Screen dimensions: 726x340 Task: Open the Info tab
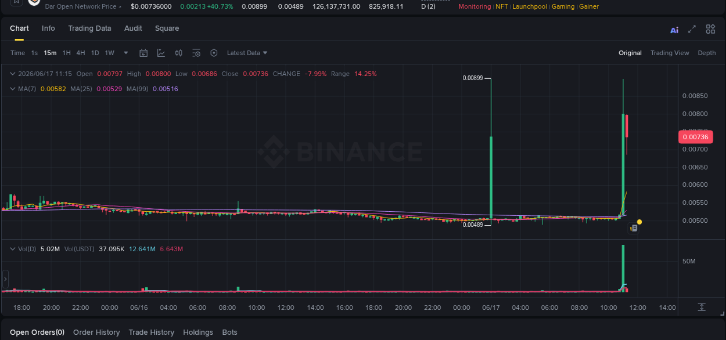click(48, 28)
